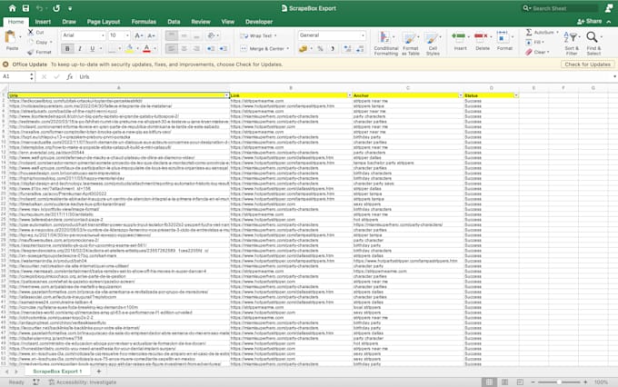Screen dimensions: 618x387
Task: Decrease font size with smaller A icon
Action: (x=151, y=35)
